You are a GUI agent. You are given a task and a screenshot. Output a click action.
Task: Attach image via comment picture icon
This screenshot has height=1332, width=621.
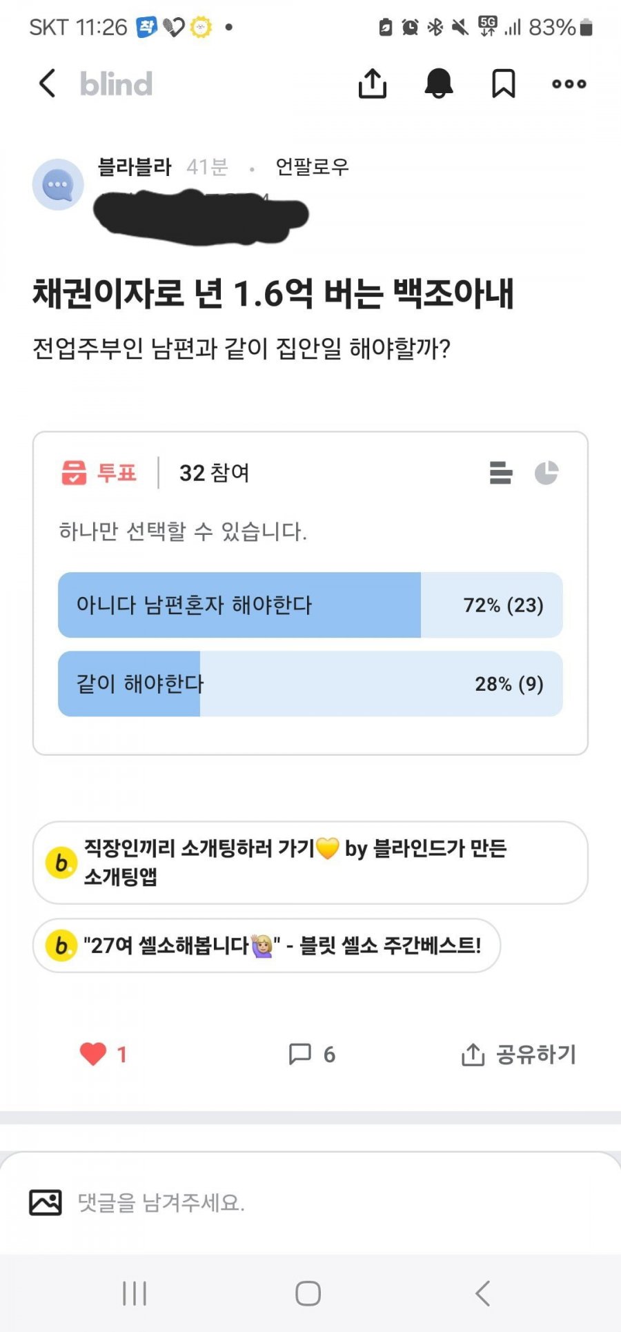46,1202
